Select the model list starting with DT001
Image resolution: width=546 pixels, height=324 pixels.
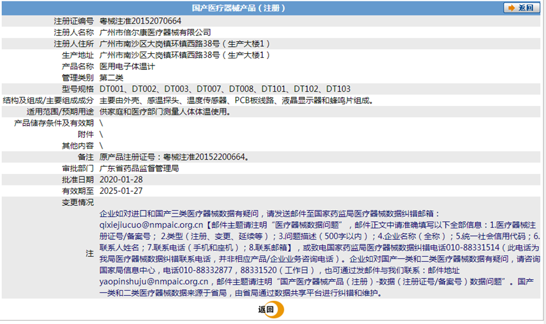pyautogui.click(x=225, y=89)
